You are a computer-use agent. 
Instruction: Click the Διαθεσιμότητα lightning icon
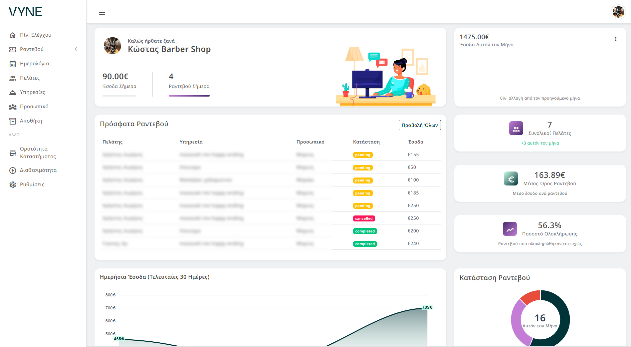[x=13, y=170]
